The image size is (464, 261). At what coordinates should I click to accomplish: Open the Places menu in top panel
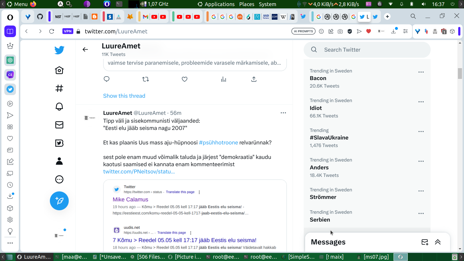pos(247,4)
